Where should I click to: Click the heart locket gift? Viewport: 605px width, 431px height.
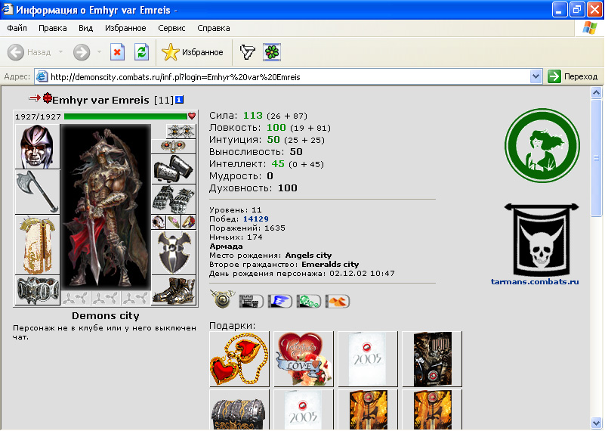point(239,358)
